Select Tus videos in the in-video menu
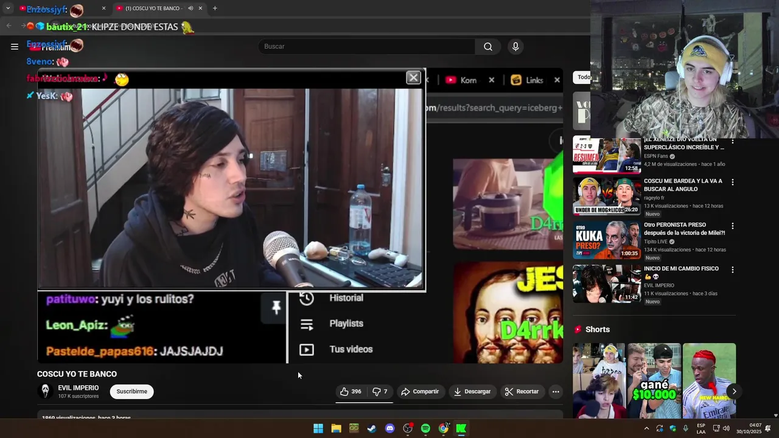 click(x=351, y=349)
